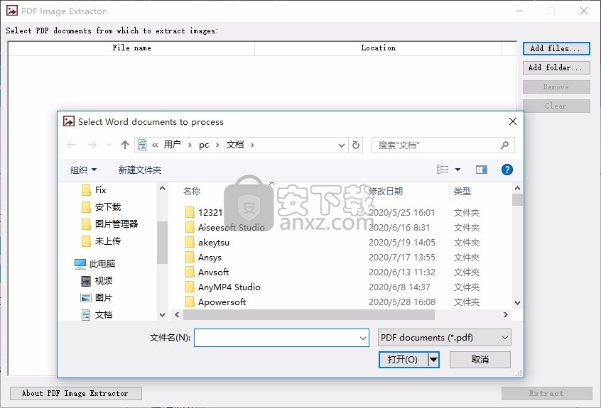Click the 打开(O) open button
This screenshot has height=408, width=601.
[x=404, y=359]
